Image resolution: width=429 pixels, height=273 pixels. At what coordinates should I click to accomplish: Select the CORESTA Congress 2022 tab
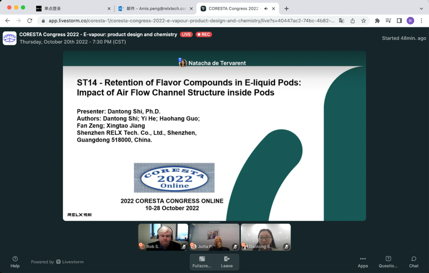tap(238, 9)
